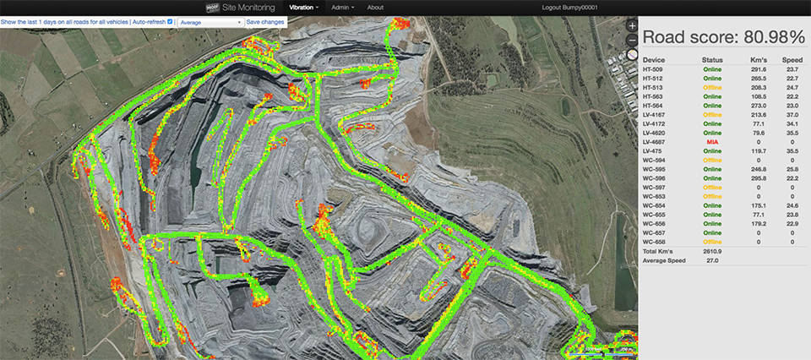Sort by the Speed column header
811x360 pixels.
click(792, 59)
